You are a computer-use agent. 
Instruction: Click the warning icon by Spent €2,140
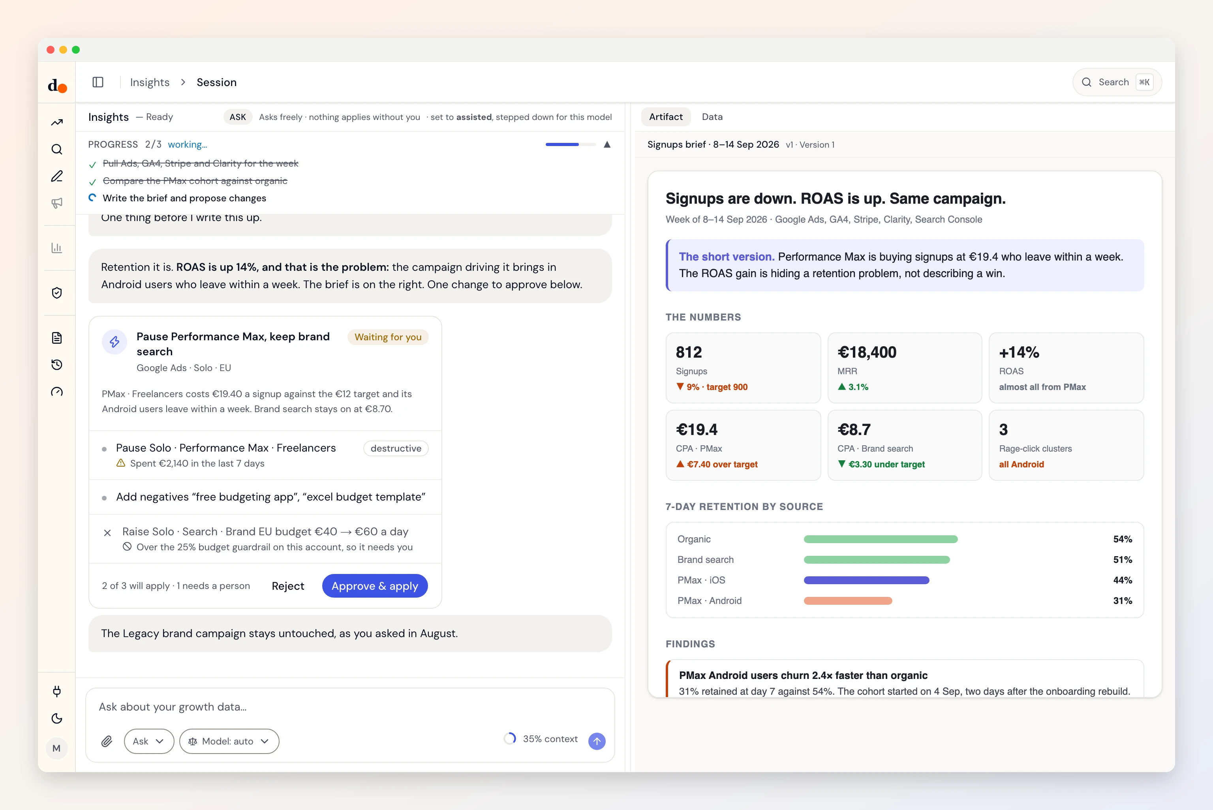click(x=121, y=463)
